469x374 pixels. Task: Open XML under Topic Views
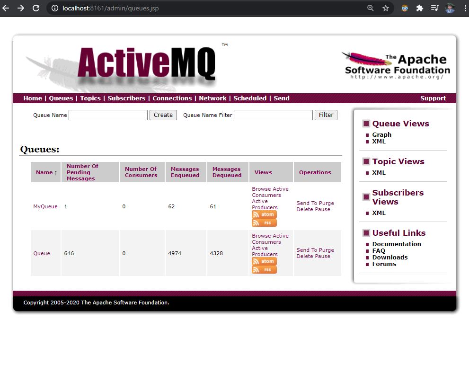pyautogui.click(x=379, y=173)
